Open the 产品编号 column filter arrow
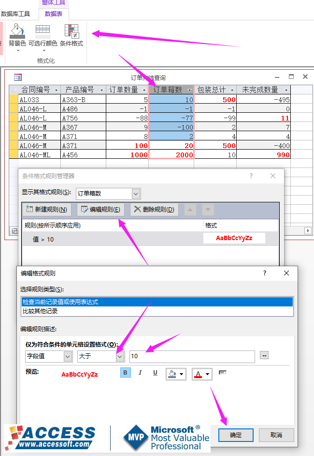This screenshot has height=456, width=314. pyautogui.click(x=101, y=90)
